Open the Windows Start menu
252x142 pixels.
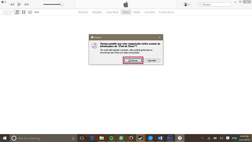coord(5,138)
